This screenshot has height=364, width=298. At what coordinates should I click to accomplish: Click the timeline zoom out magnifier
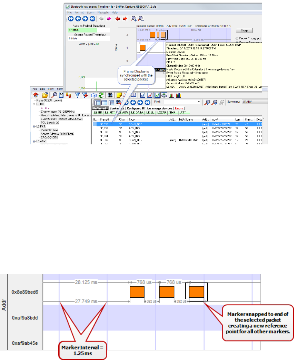pos(141,19)
